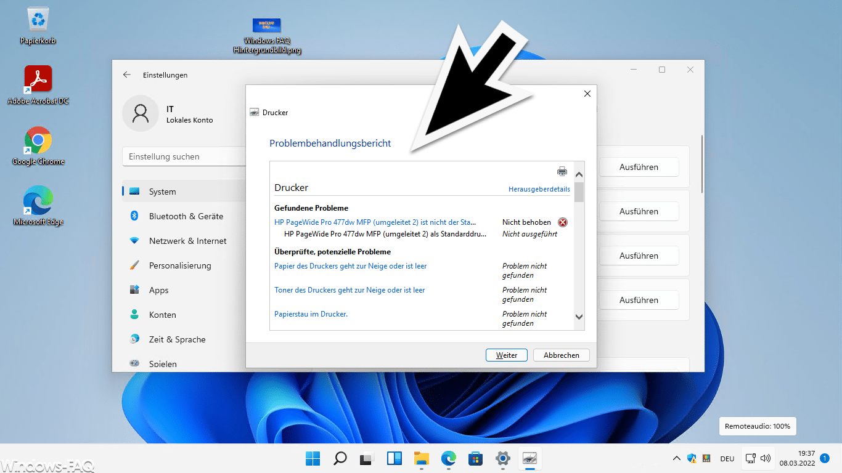Open Zeit & Sprache settings
The height and width of the screenshot is (473, 842).
pyautogui.click(x=184, y=339)
